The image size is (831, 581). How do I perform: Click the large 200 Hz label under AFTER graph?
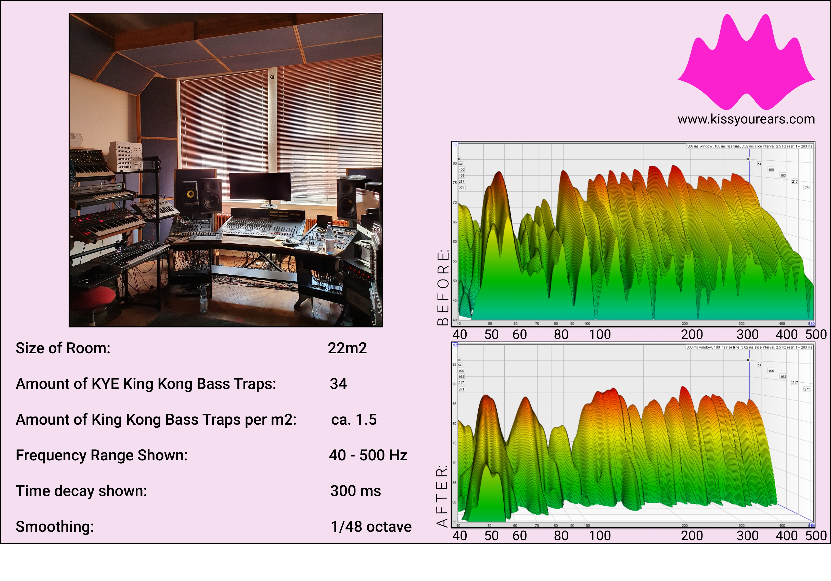pyautogui.click(x=692, y=535)
